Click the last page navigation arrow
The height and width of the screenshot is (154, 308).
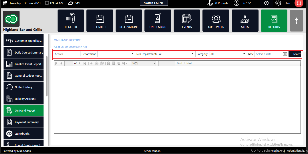85,63
